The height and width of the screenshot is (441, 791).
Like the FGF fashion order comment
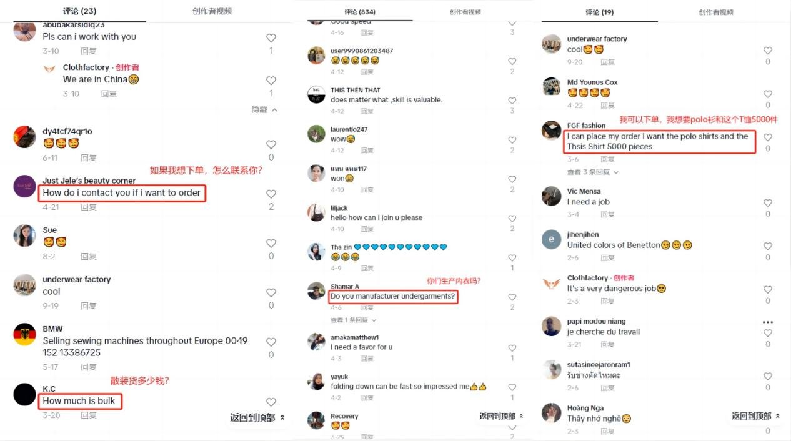(768, 137)
